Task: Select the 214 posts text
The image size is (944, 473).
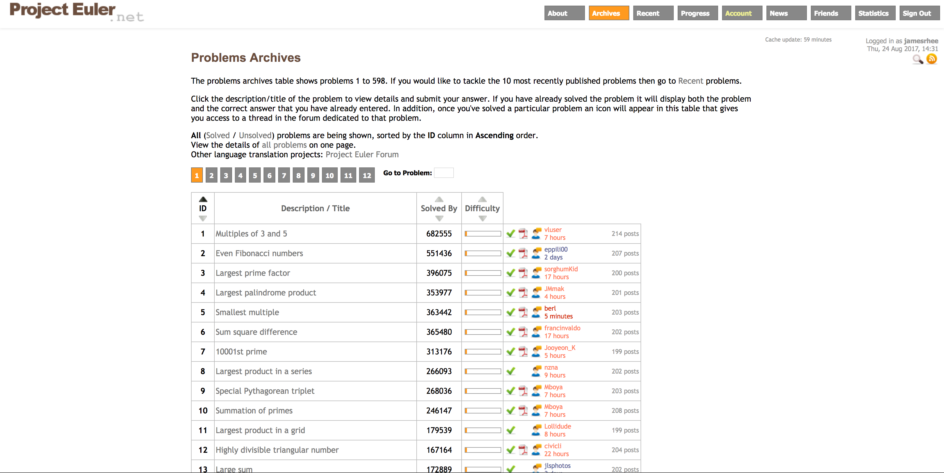Action: tap(625, 234)
